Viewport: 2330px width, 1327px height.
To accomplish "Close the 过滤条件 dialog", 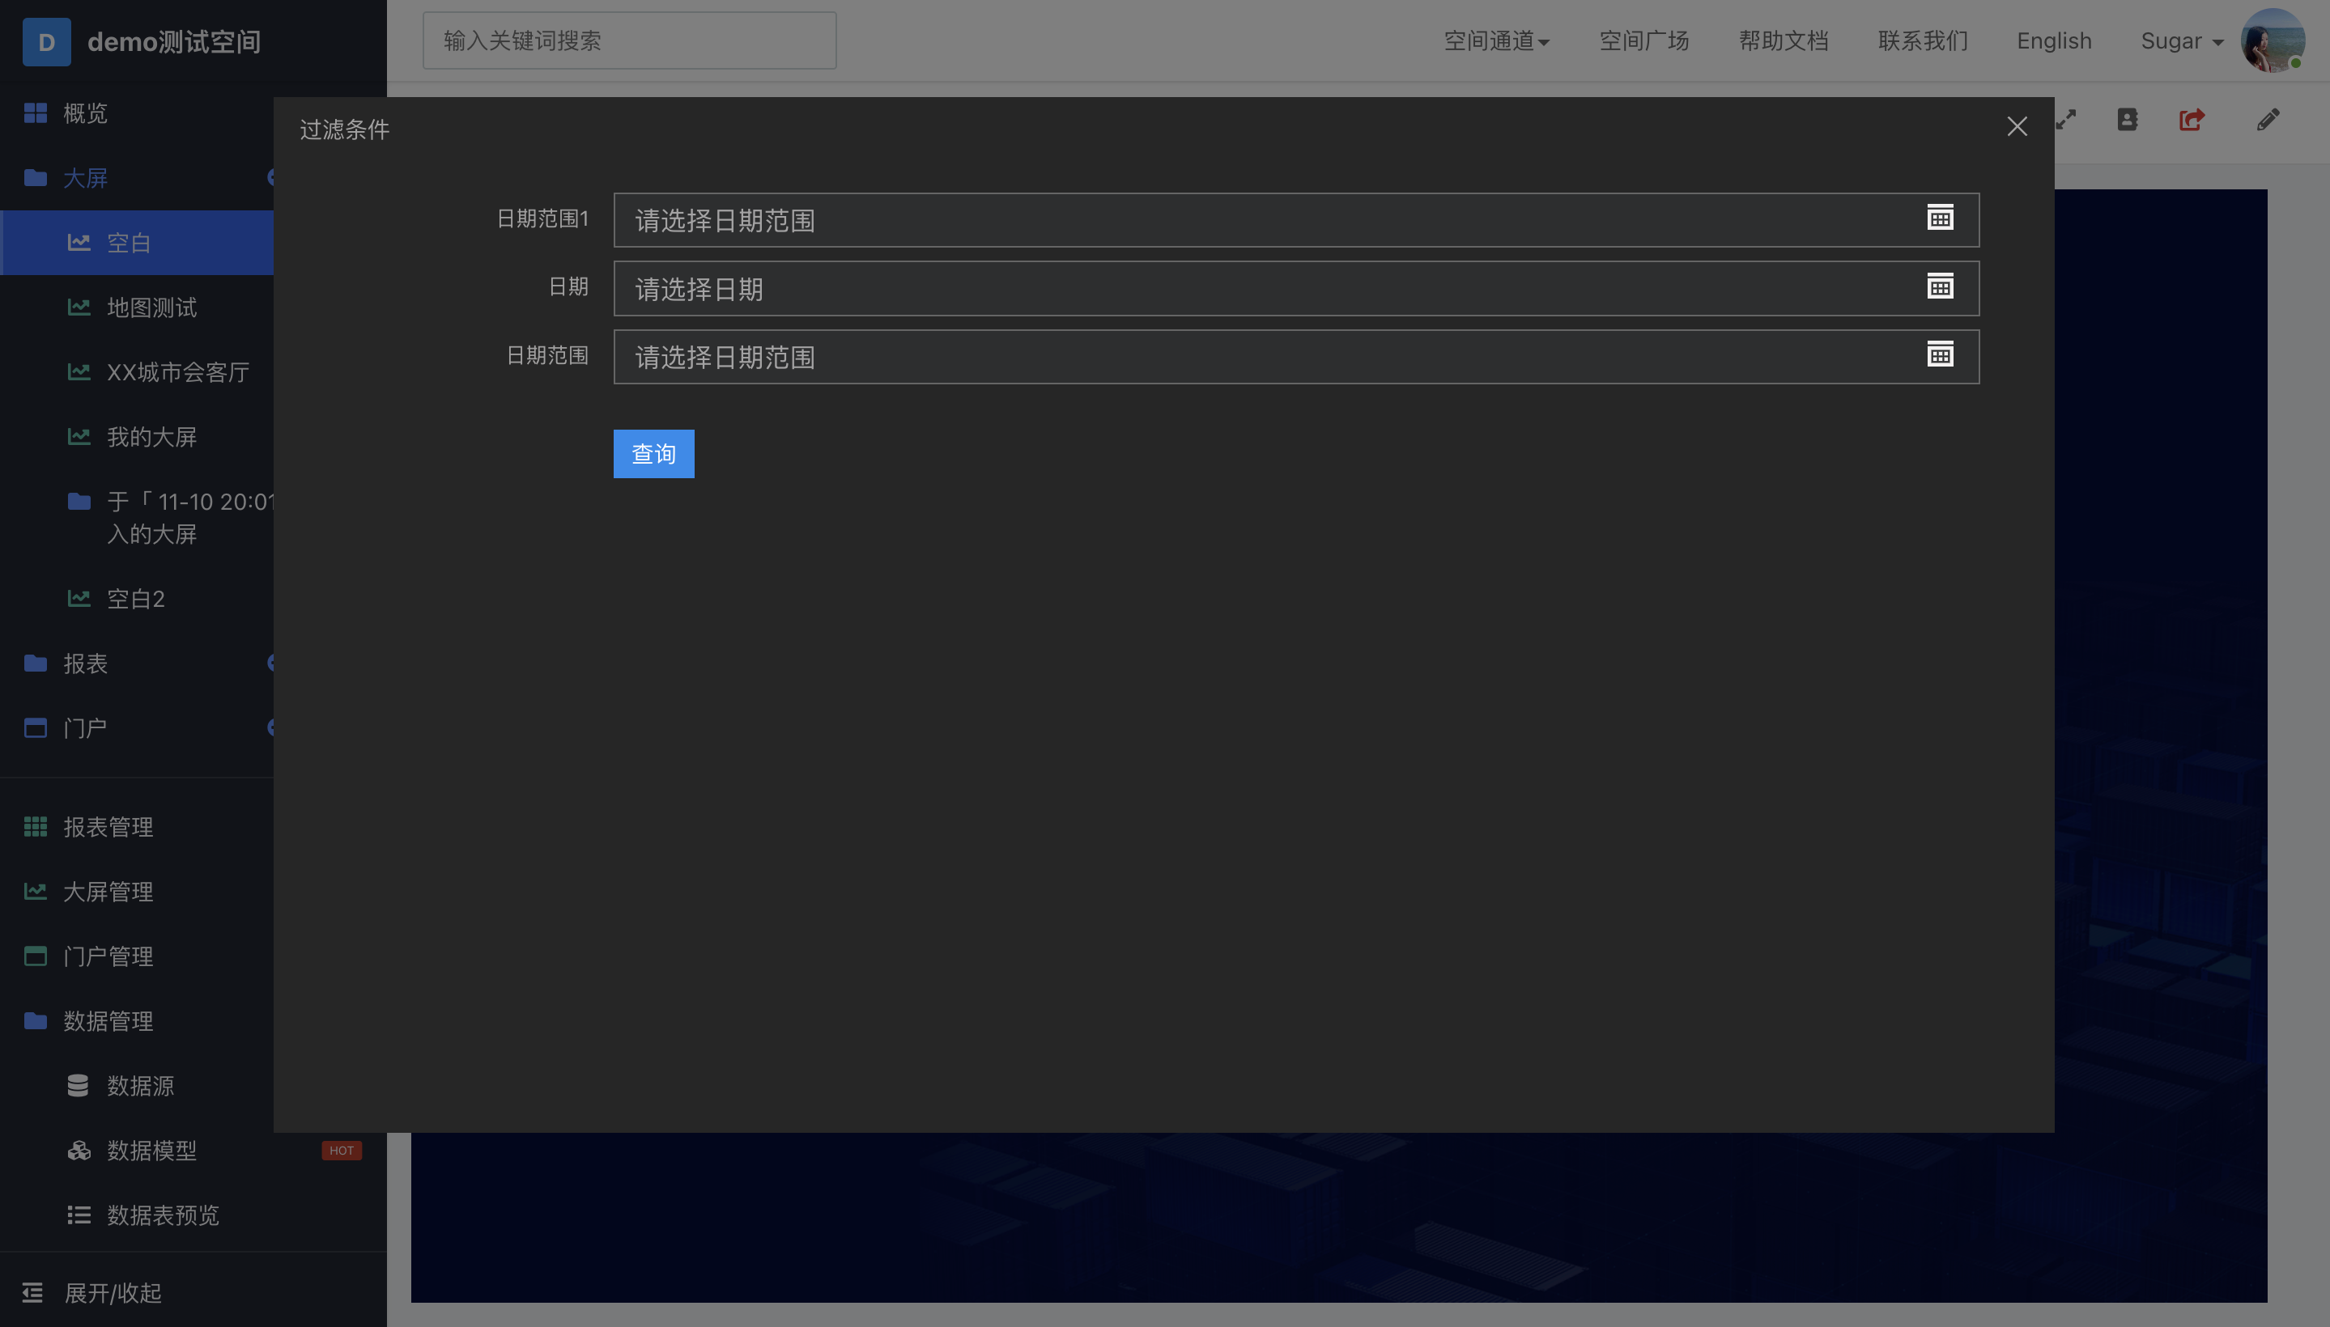I will 2017,127.
